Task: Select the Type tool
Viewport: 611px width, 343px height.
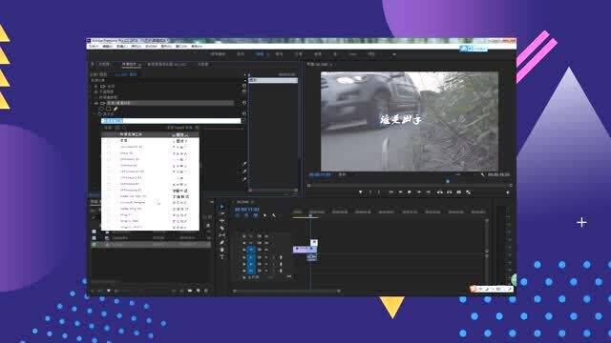Action: tap(222, 256)
